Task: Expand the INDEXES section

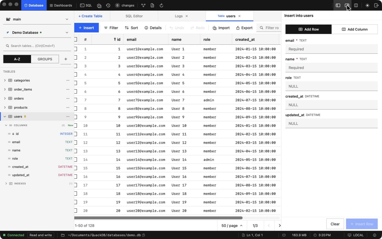Action: pos(6,183)
